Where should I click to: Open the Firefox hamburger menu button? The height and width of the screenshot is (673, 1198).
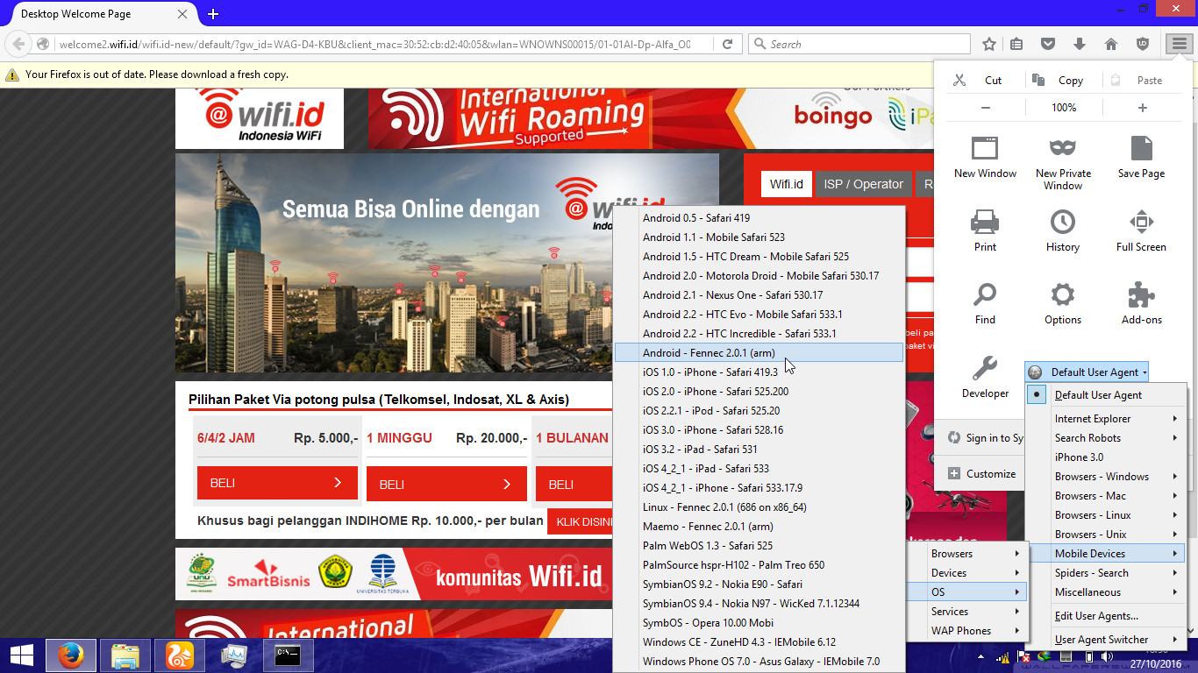[x=1178, y=44]
